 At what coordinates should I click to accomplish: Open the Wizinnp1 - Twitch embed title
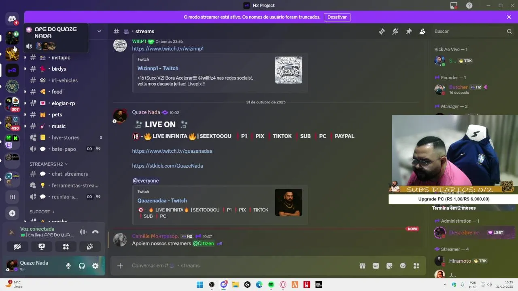pos(158,68)
